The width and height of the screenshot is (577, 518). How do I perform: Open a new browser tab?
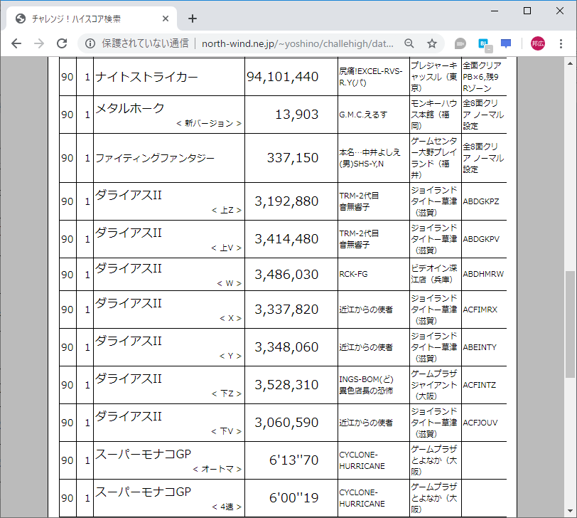193,18
